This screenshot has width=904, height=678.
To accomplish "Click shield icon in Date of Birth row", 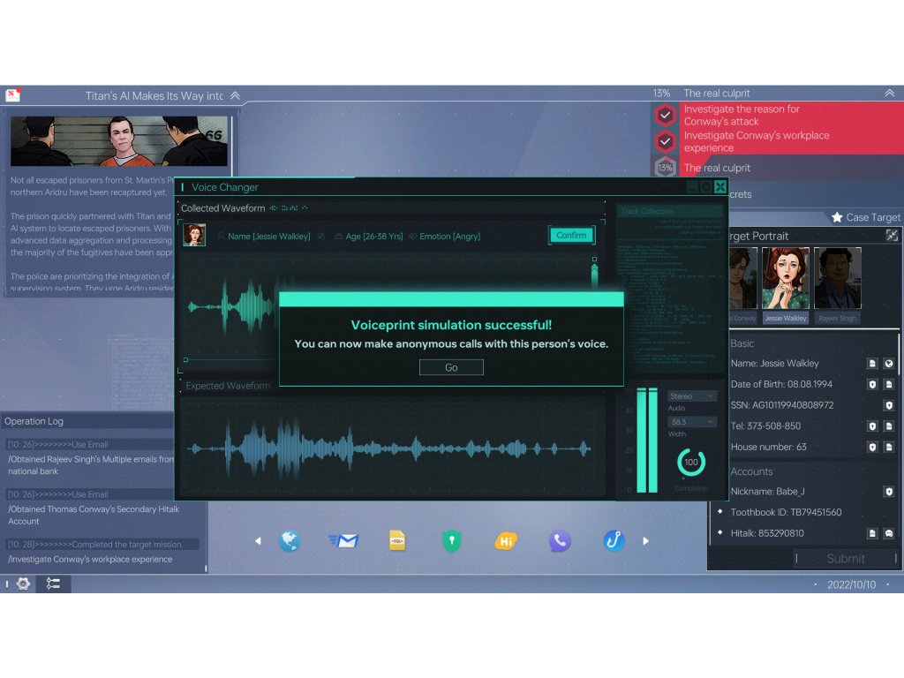I will (x=872, y=385).
